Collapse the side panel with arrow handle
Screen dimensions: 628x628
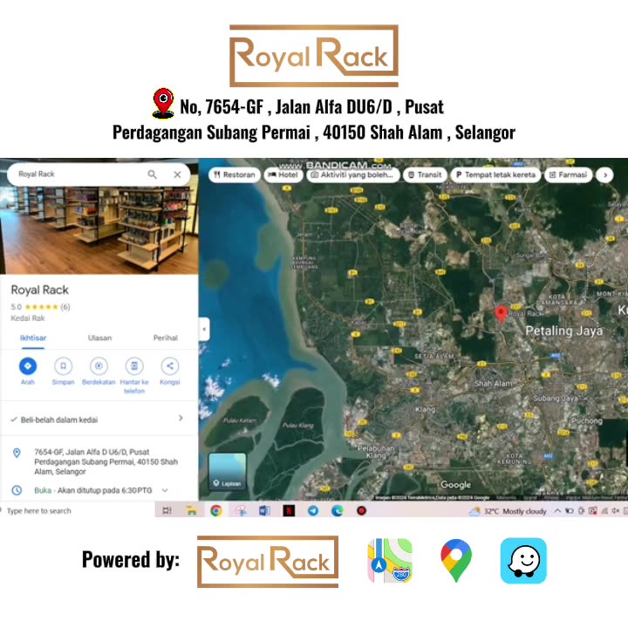coord(204,329)
